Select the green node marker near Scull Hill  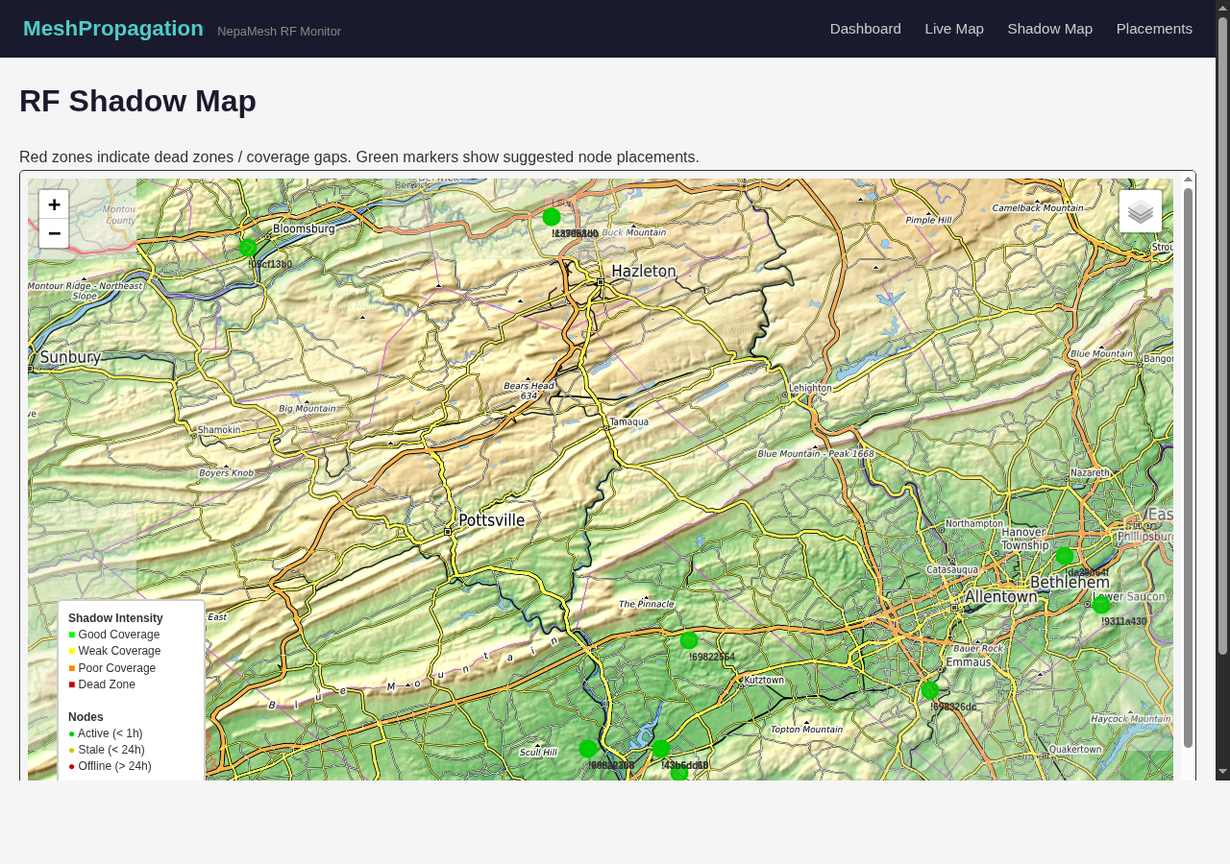point(588,749)
